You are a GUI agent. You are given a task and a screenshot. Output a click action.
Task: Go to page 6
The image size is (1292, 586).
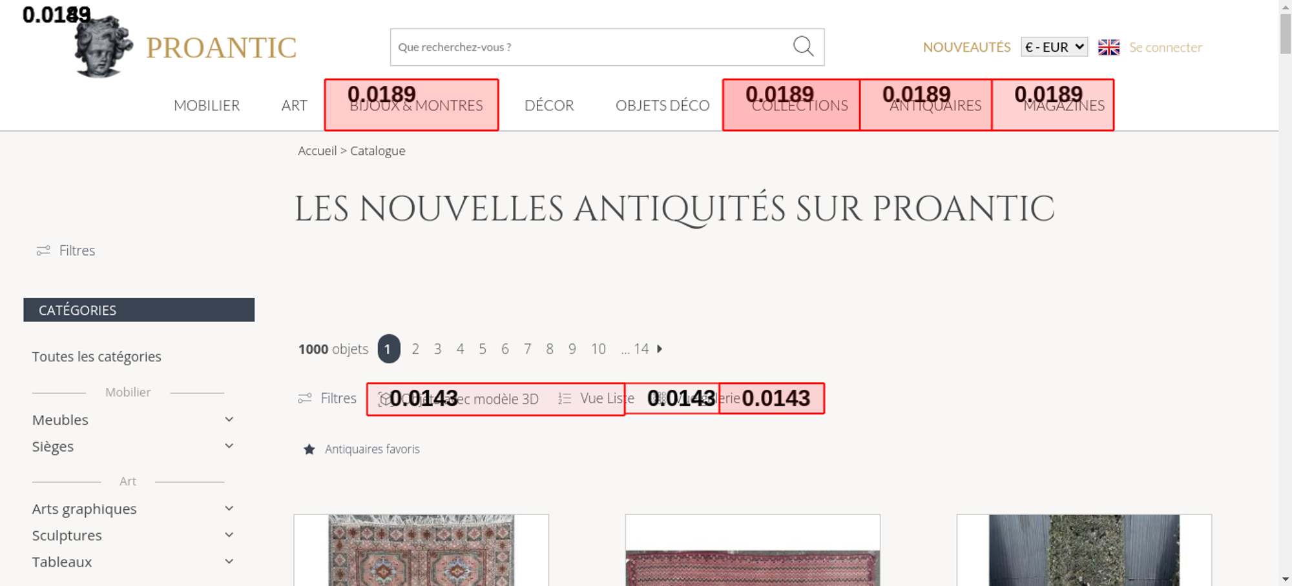(x=505, y=349)
